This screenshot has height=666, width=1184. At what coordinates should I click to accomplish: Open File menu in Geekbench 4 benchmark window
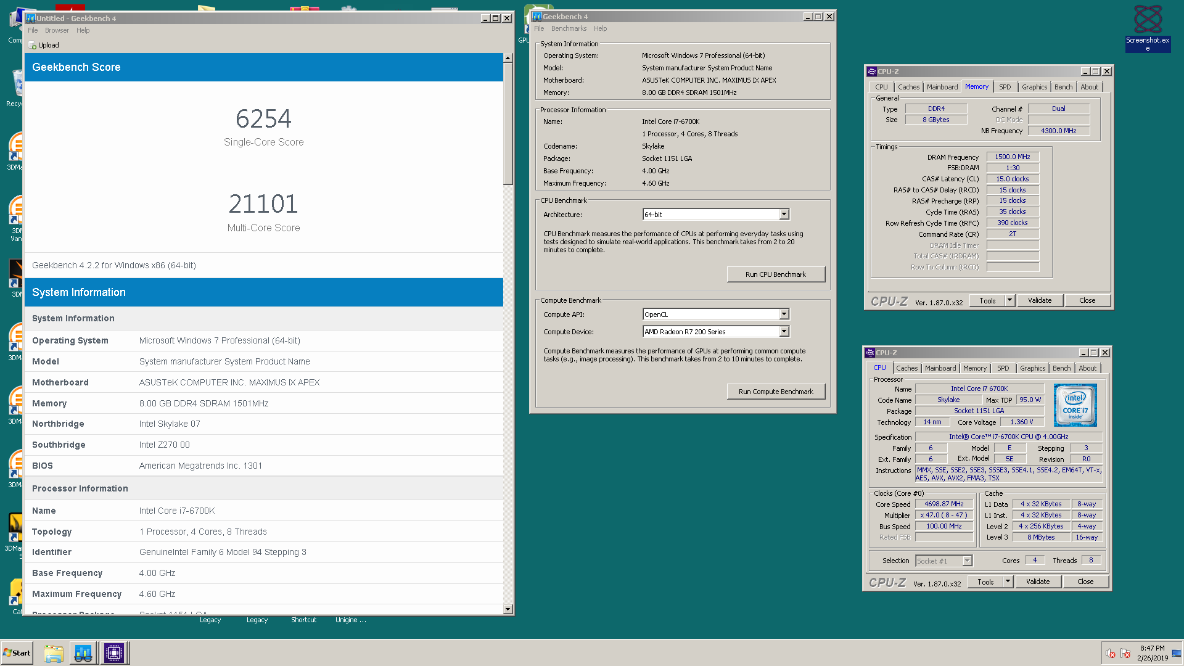click(x=539, y=28)
